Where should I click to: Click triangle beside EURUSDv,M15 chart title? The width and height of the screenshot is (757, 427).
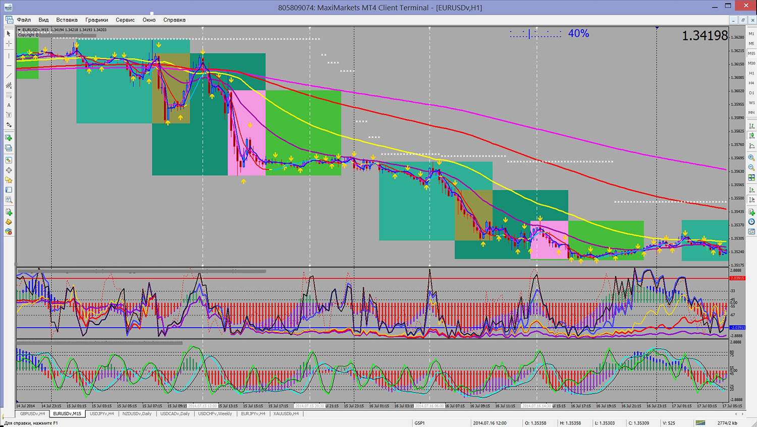19,30
